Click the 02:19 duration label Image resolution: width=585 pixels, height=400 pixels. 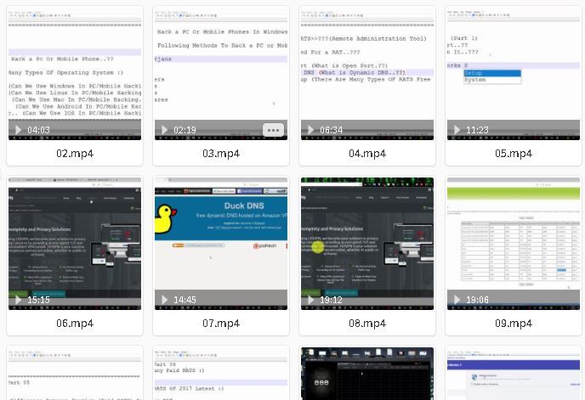pyautogui.click(x=185, y=130)
